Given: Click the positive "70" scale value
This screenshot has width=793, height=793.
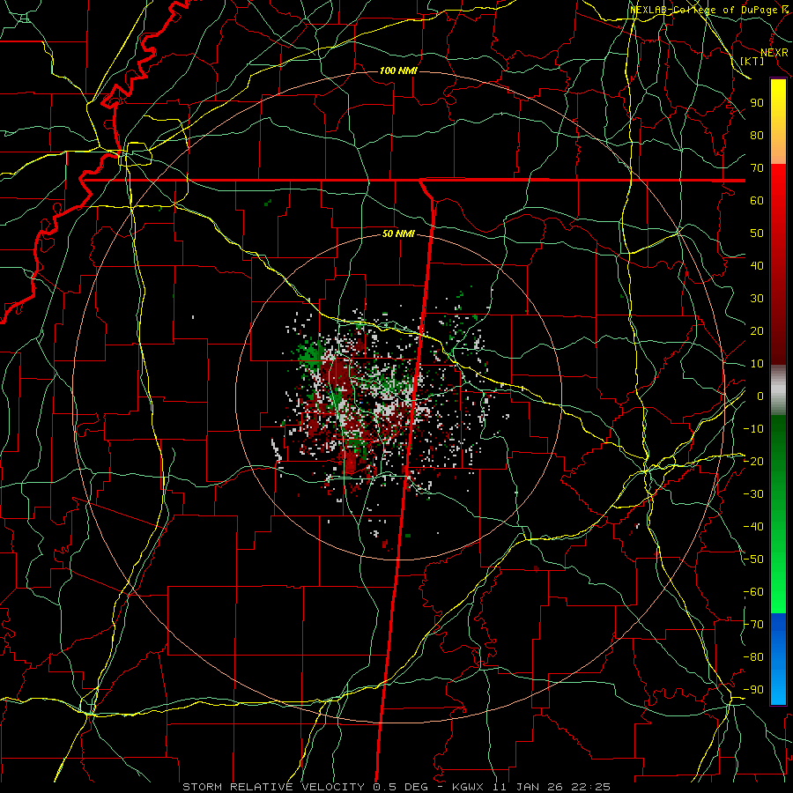Looking at the screenshot, I should [x=757, y=168].
